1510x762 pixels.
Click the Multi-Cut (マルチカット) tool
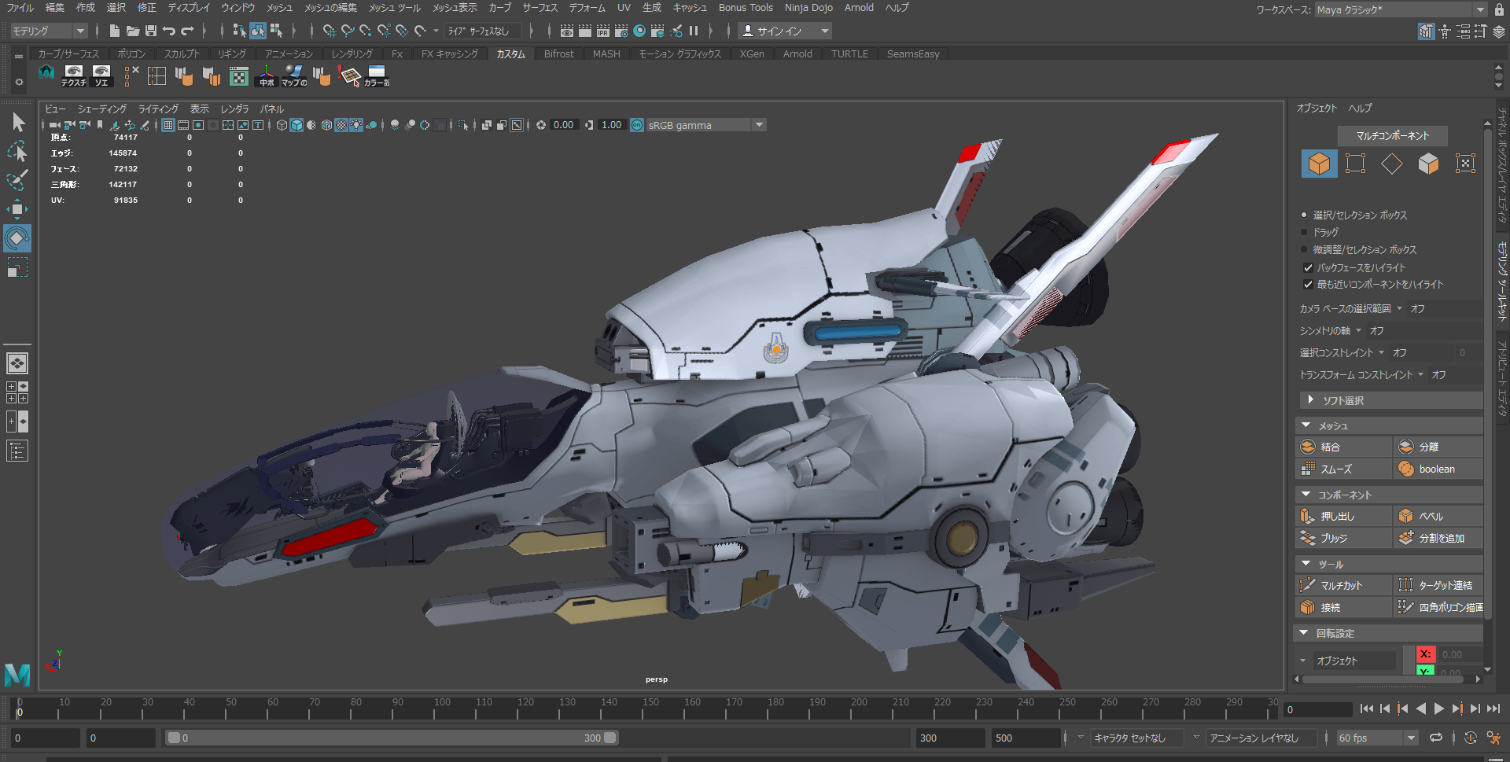pyautogui.click(x=1341, y=585)
